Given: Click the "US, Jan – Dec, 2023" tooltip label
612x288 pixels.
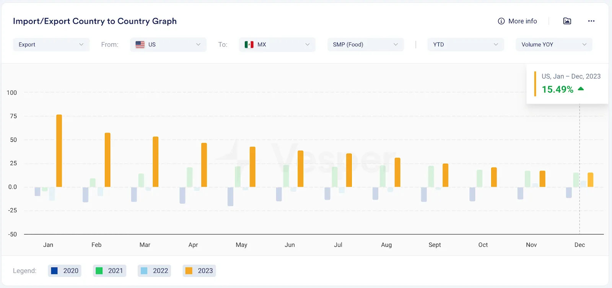Looking at the screenshot, I should click(571, 76).
